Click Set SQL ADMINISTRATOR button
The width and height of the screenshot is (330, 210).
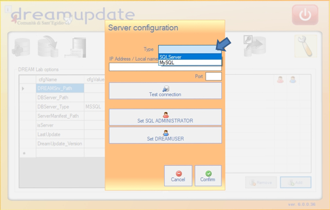[165, 117]
